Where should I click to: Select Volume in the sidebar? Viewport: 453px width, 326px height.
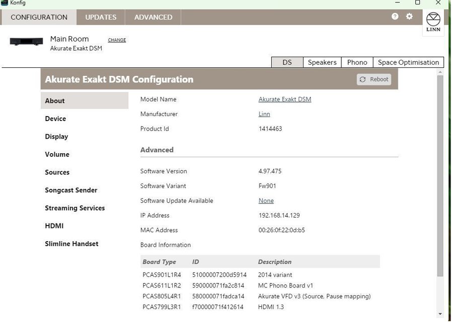57,155
